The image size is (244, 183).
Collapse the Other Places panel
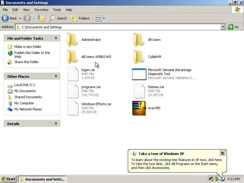coord(56,76)
